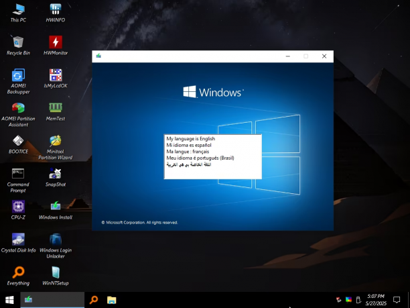Close the Windows setup window
Image resolution: width=410 pixels, height=308 pixels.
click(x=324, y=56)
